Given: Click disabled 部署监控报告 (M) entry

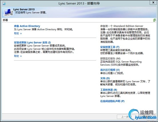Looking at the screenshot, I should [x=110, y=59].
